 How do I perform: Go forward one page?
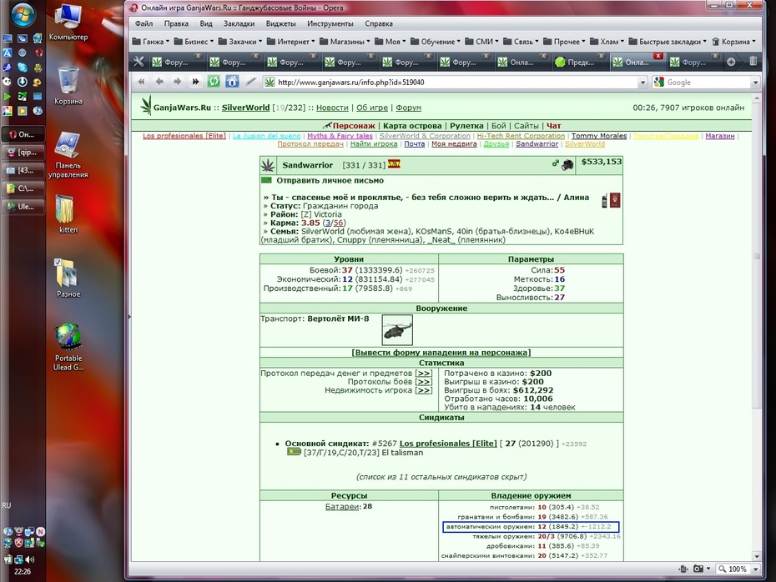(177, 82)
